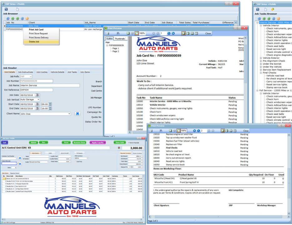
Task: Click into the Job Name input field
Action: pos(50,85)
